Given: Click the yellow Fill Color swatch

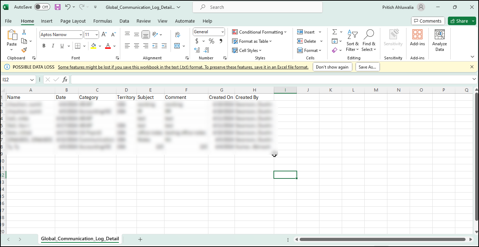Looking at the screenshot, I should pyautogui.click(x=93, y=46).
